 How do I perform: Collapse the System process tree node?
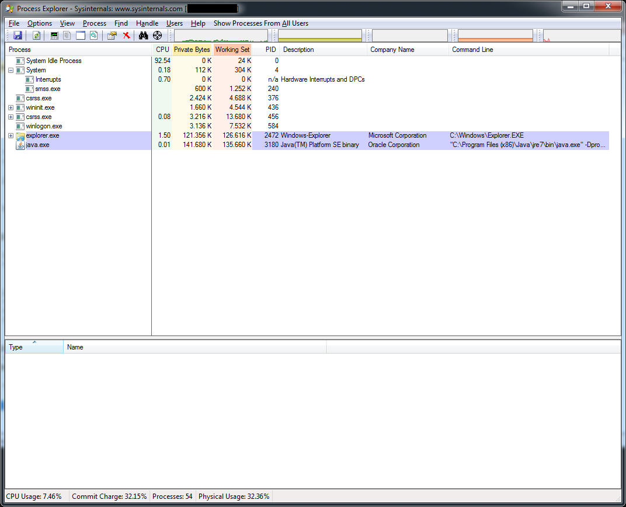click(11, 70)
